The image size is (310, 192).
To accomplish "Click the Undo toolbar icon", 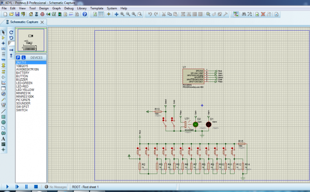I will pyautogui.click(x=149, y=14).
